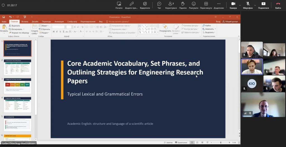
Task: Select the star shape in shapes gallery
Action: tap(155, 32)
